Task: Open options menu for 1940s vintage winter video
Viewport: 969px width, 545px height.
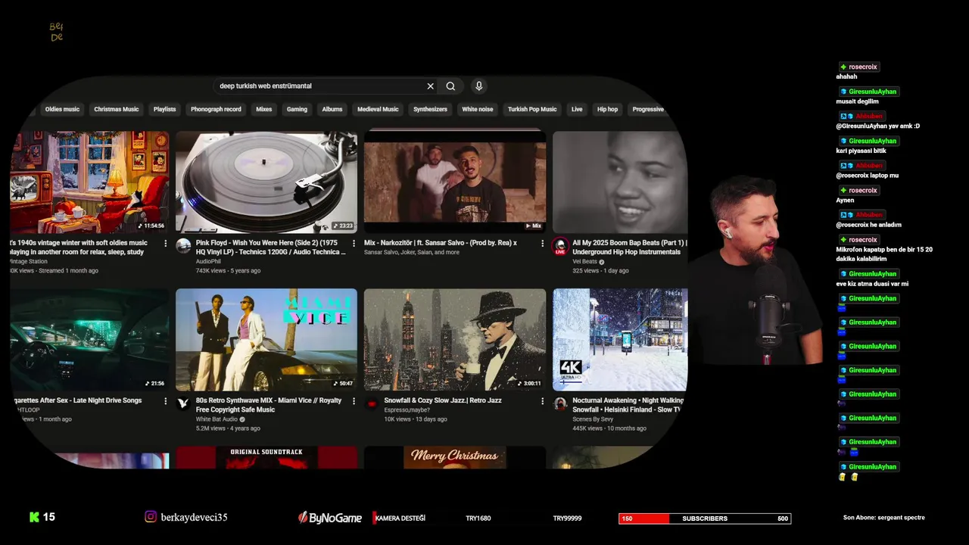Action: [x=165, y=244]
